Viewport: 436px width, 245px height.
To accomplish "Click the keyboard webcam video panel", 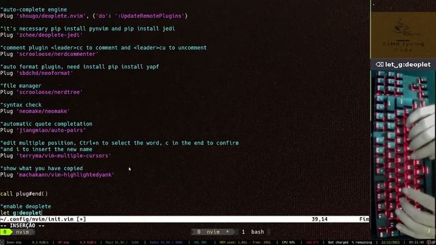I will pos(403,154).
